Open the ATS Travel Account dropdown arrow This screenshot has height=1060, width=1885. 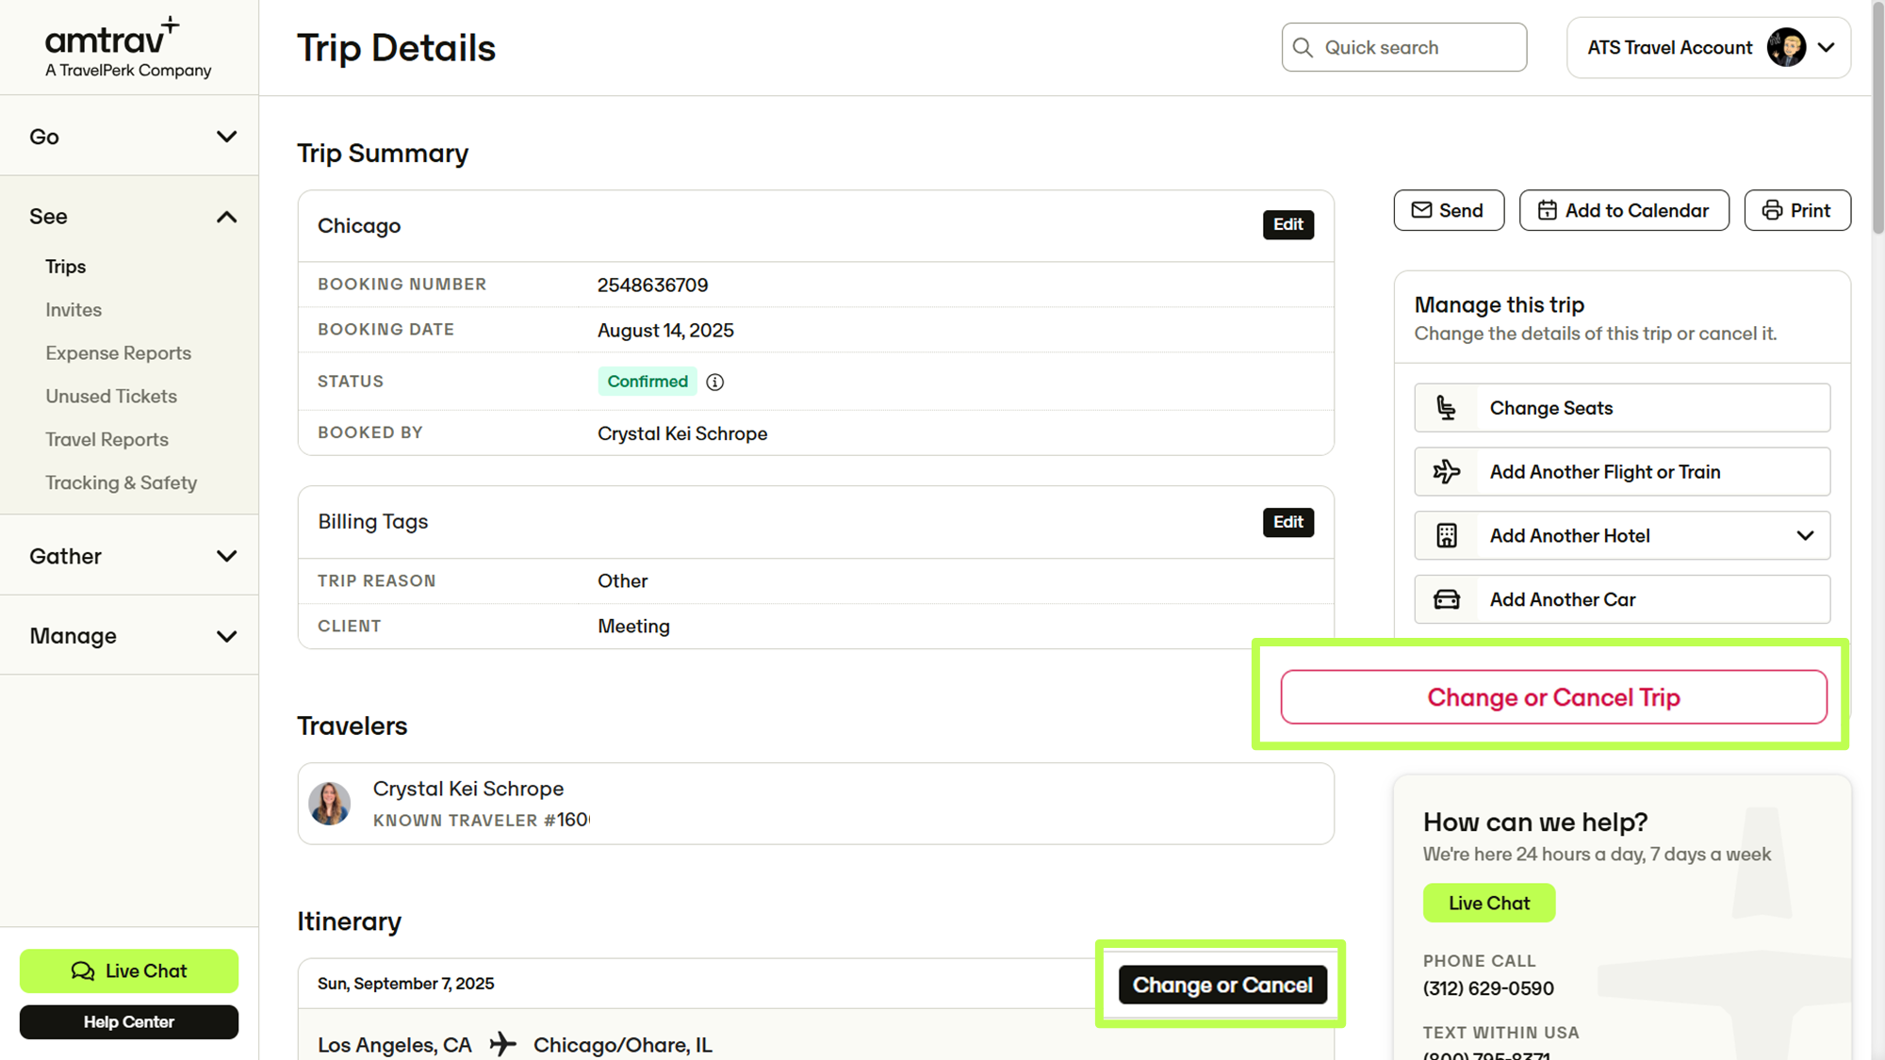[1827, 47]
